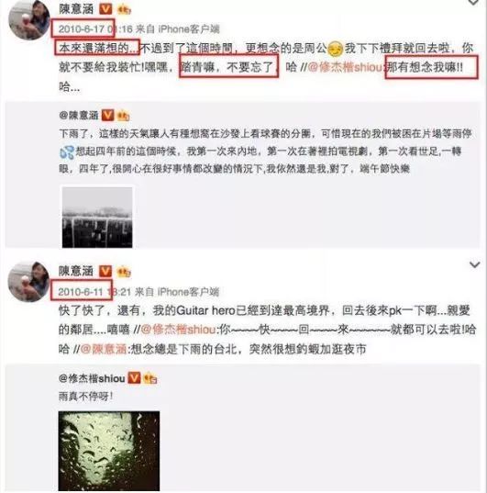View the raindrops-on-window photo thumbnail
The image size is (487, 493).
(x=109, y=451)
